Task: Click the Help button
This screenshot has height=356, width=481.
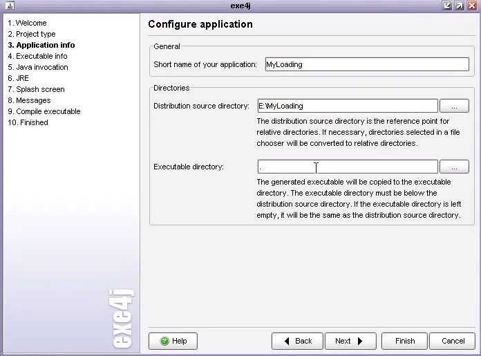Action: pos(173,341)
